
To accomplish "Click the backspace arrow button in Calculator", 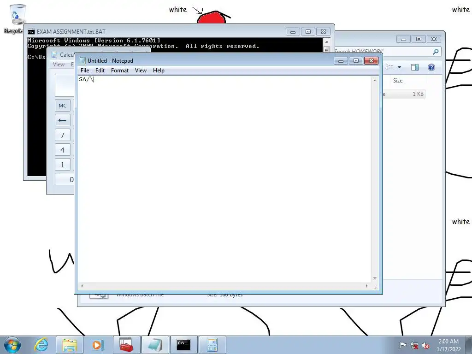I will tap(62, 120).
